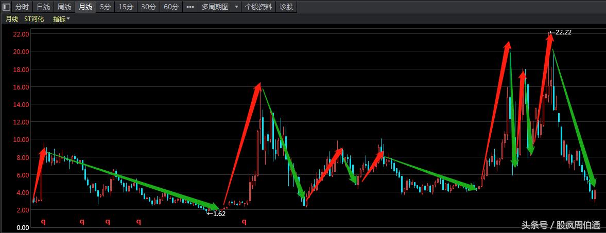Click the 0.00 price axis label
Image resolution: width=606 pixels, height=233 pixels.
(x=23, y=227)
